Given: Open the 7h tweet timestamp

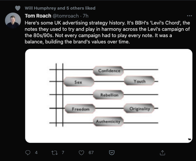Looking at the screenshot, I should (86, 16).
